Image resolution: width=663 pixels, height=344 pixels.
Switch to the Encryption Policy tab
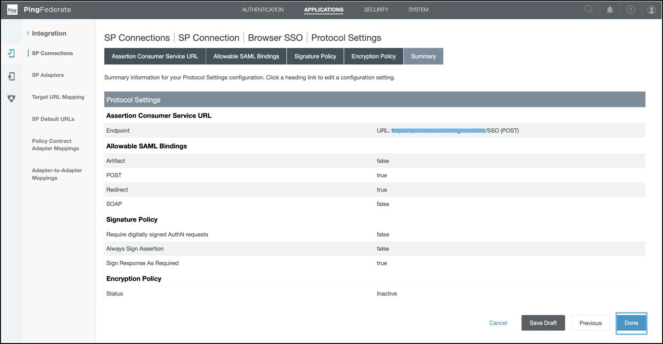point(374,56)
